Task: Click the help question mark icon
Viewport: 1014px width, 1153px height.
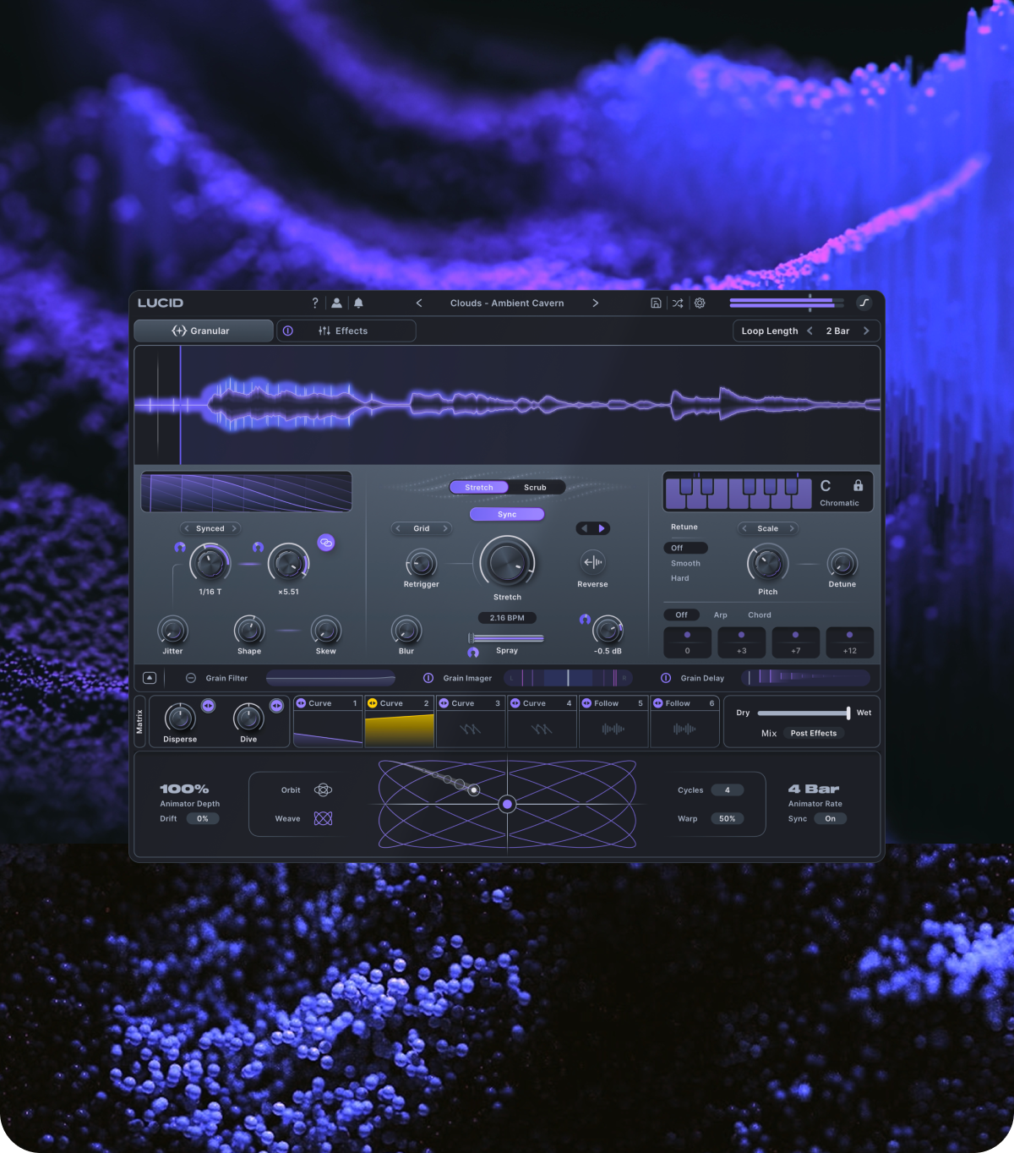Action: point(315,303)
